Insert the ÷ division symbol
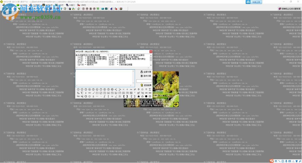302x163 pixels. click(x=127, y=89)
